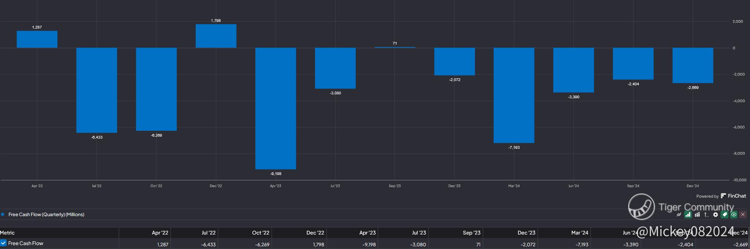Image resolution: width=750 pixels, height=249 pixels.
Task: Switch series to line chart icon
Action: pos(678,215)
